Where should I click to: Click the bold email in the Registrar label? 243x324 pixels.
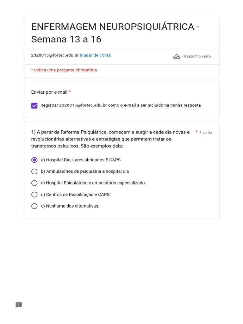pyautogui.click(x=83, y=105)
